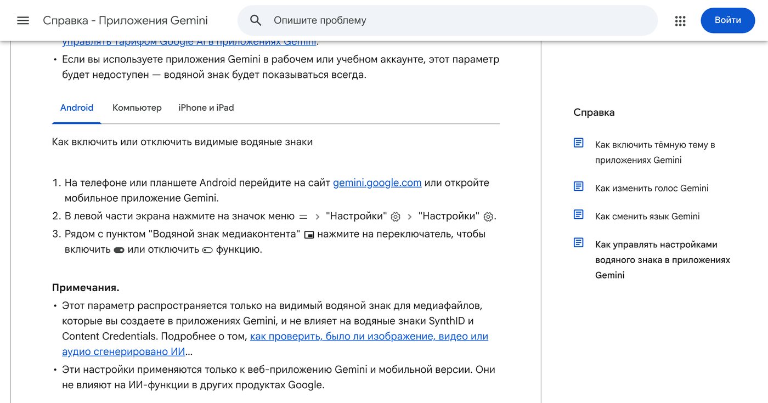Click document icon beside "изменить голос" article
Image resolution: width=768 pixels, height=403 pixels.
point(579,186)
